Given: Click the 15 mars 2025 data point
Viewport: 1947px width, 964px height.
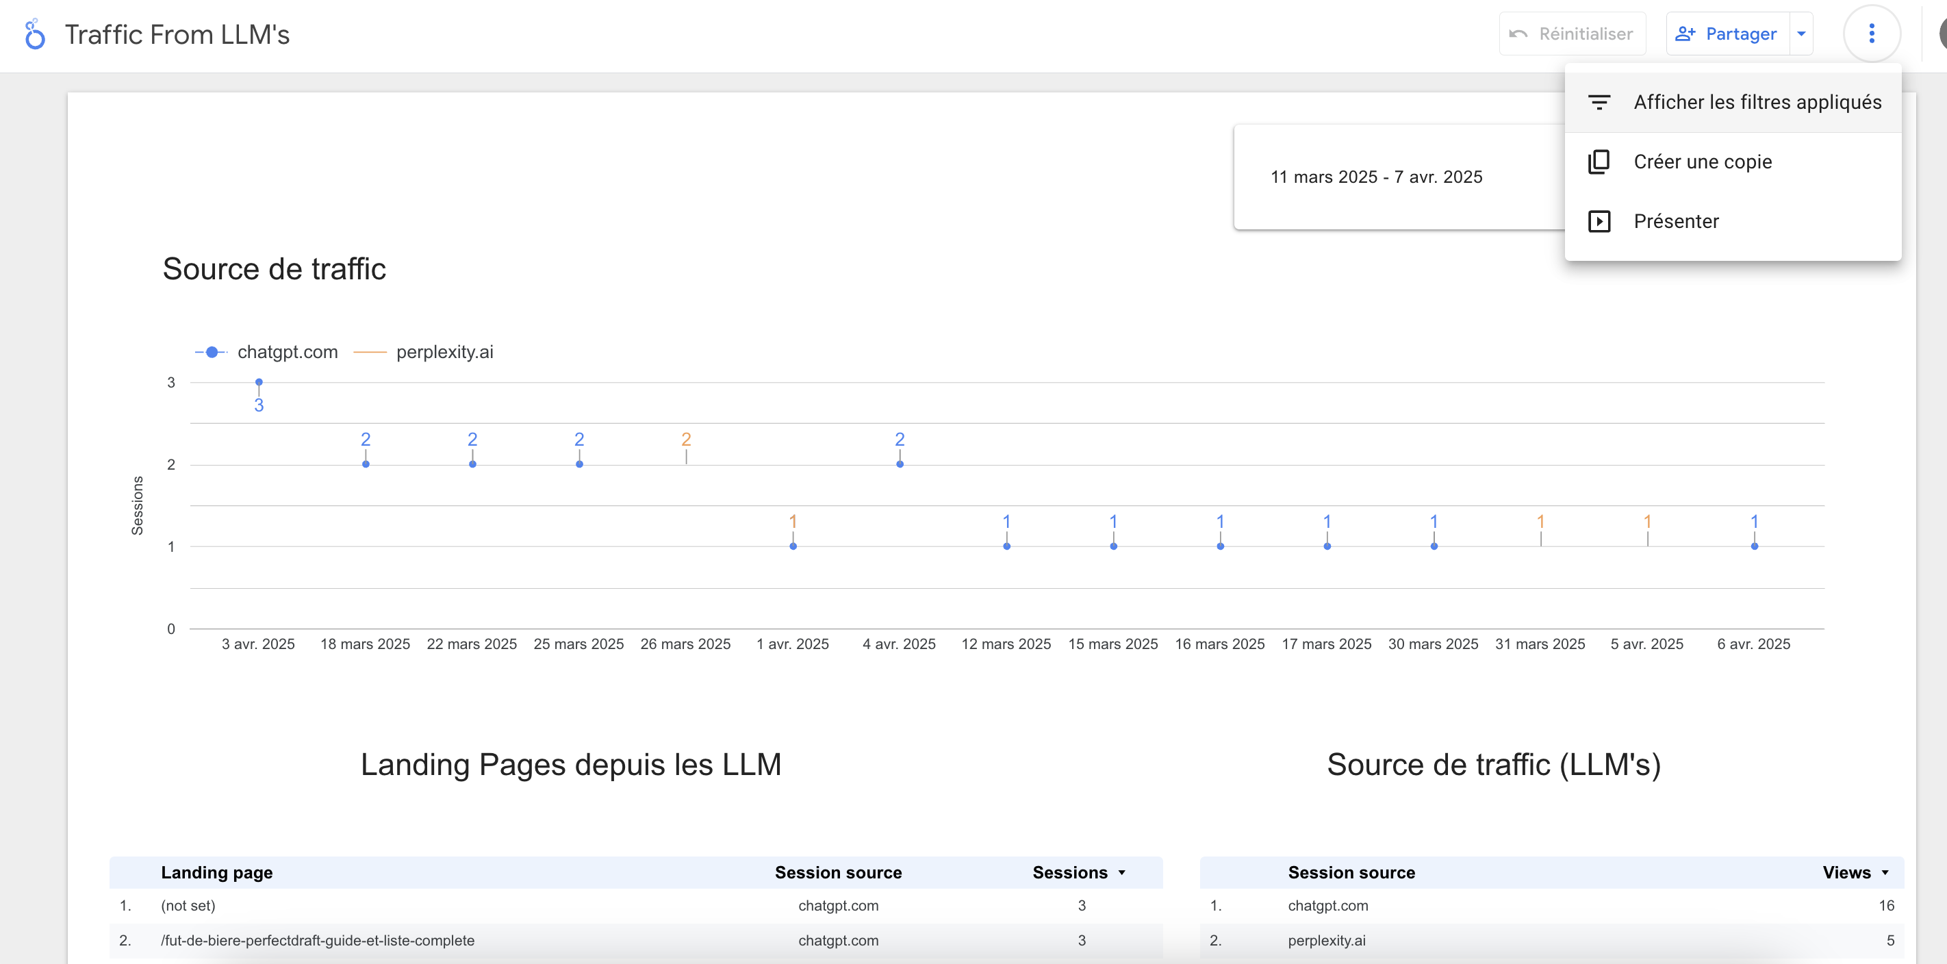Looking at the screenshot, I should [x=1113, y=546].
